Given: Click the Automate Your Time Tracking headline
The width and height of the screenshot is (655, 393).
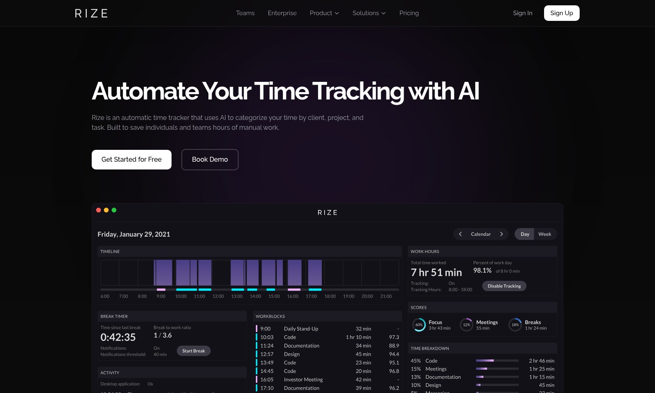Looking at the screenshot, I should (285, 91).
